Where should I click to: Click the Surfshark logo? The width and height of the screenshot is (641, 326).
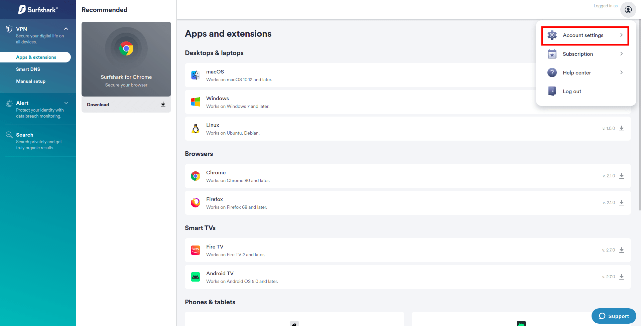click(x=38, y=10)
